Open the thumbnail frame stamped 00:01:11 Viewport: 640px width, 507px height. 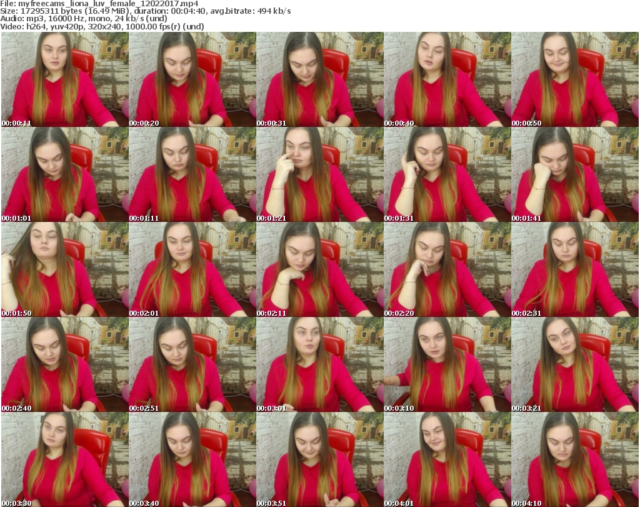tap(192, 174)
